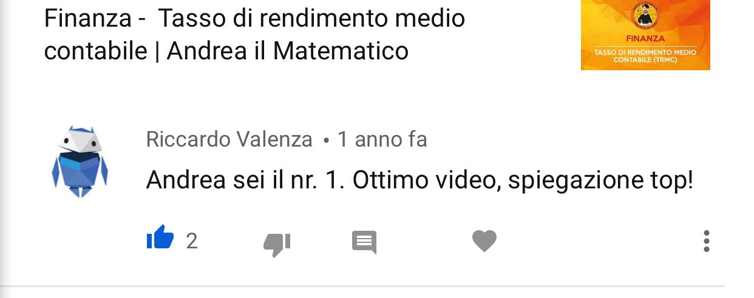Open Riccardo Valenza's robot avatar
This screenshot has width=754, height=298.
[80, 162]
